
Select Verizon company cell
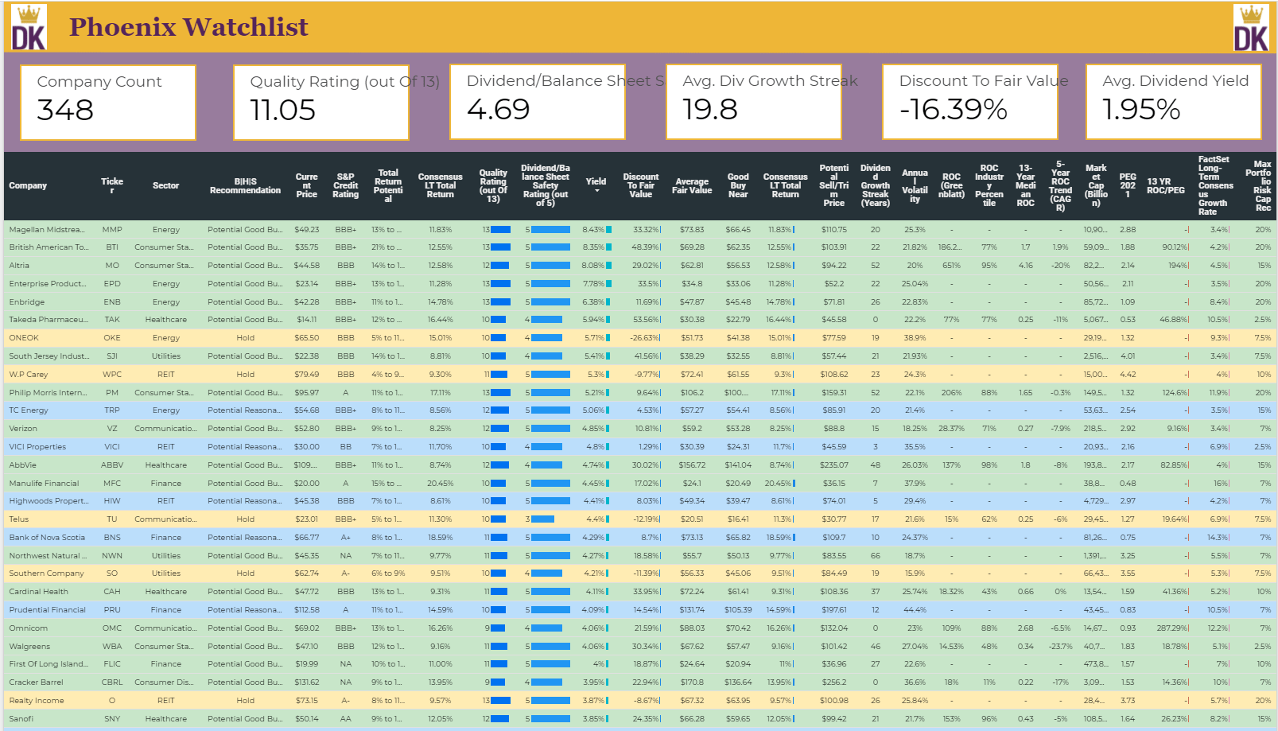tap(23, 429)
